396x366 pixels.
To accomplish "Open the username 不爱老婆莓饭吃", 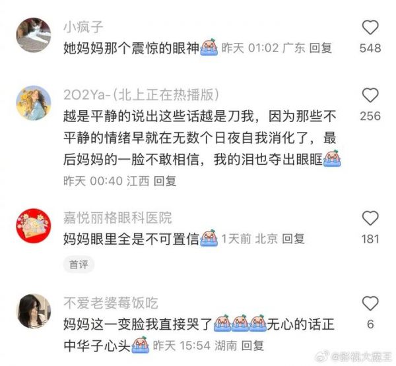I will tap(111, 303).
